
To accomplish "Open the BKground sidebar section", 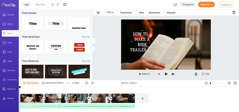I will tap(9, 89).
